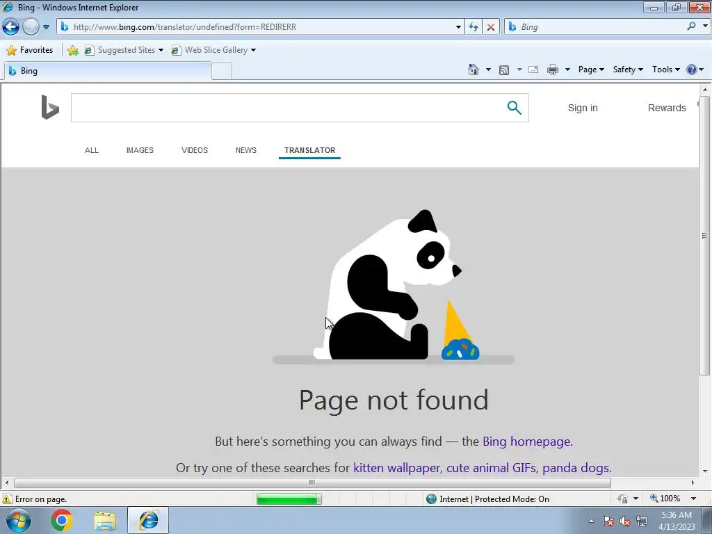
Task: Open the Safety menu
Action: [628, 70]
